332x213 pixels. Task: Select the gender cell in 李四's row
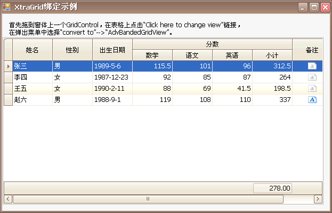72,77
